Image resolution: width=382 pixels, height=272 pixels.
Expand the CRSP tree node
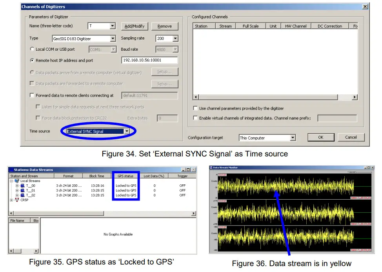(x=11, y=199)
